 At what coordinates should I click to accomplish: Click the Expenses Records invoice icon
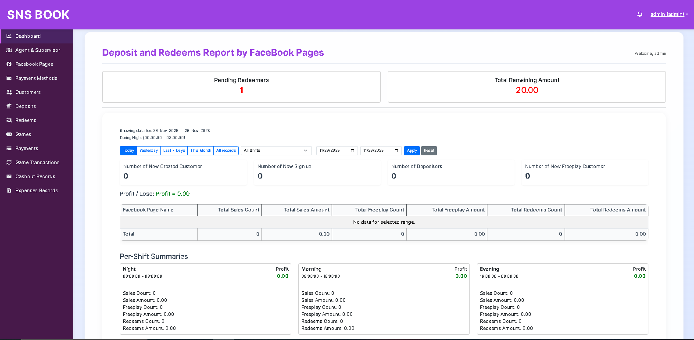click(x=9, y=190)
